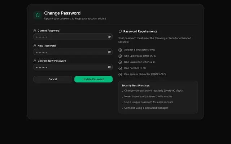Click the X icon for One uppercase letter

(120, 56)
